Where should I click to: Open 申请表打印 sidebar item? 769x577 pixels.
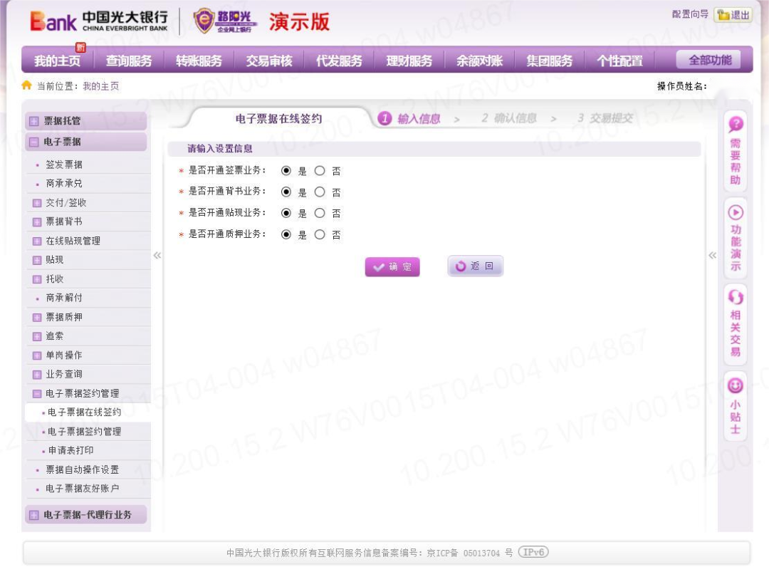click(70, 450)
